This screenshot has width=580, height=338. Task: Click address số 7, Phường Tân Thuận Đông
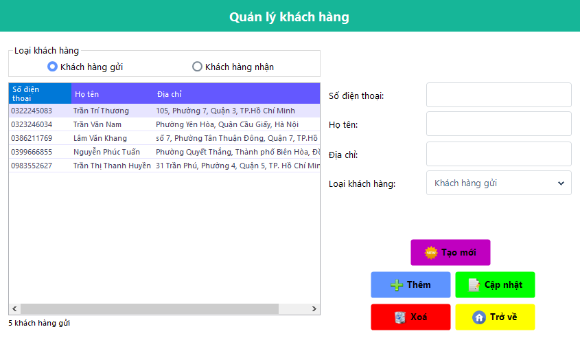[237, 138]
